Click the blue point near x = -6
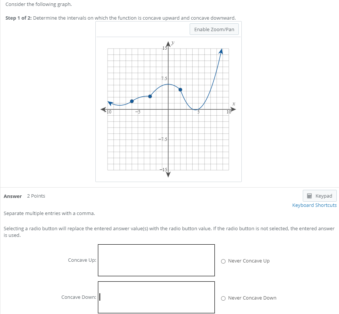339x314 pixels. [x=132, y=101]
